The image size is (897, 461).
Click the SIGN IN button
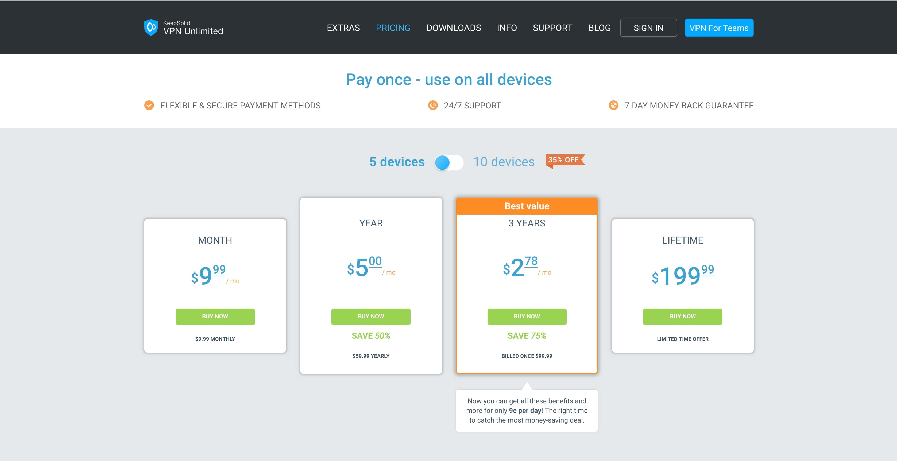click(648, 28)
